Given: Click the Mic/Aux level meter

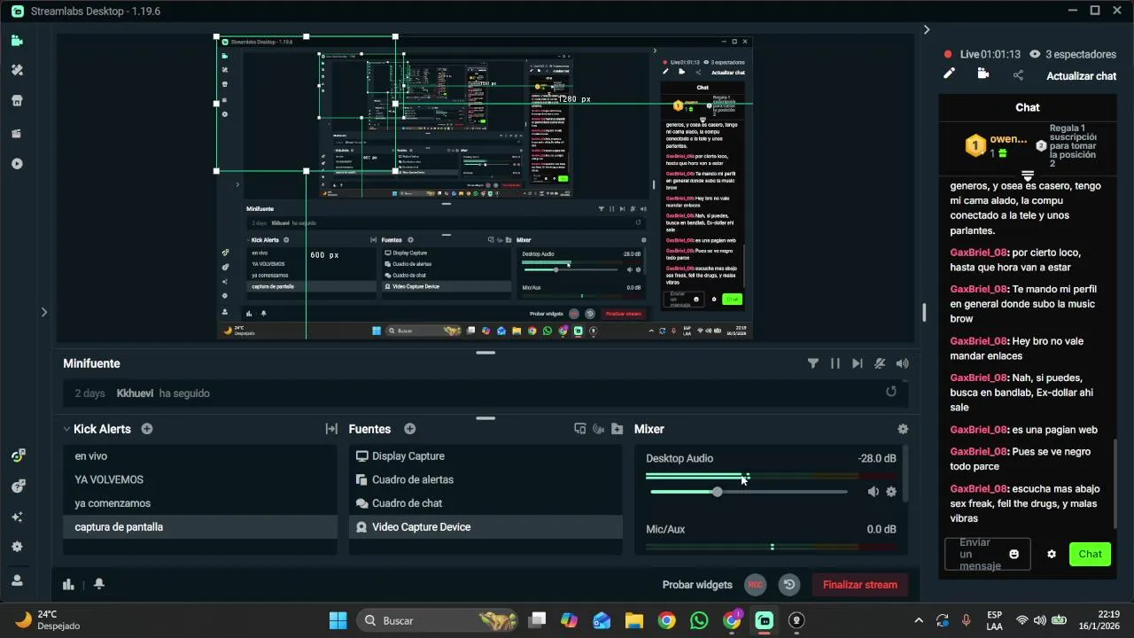Looking at the screenshot, I should (x=771, y=547).
